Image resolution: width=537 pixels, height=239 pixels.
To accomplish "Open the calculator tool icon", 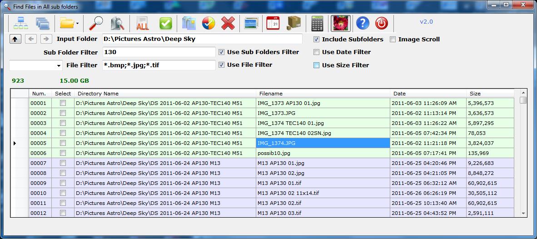I will [318, 23].
